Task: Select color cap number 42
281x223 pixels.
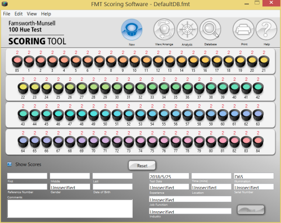Action: (x=258, y=88)
